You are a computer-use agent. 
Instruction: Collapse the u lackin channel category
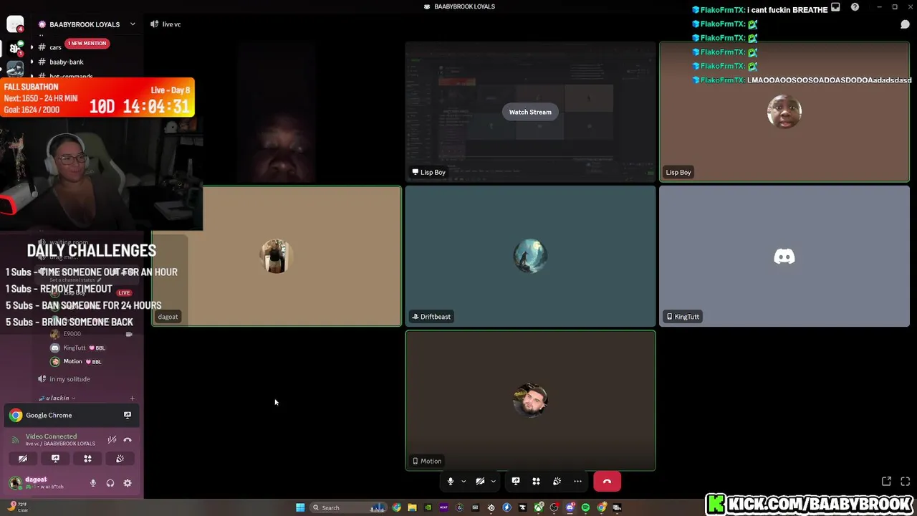click(57, 398)
